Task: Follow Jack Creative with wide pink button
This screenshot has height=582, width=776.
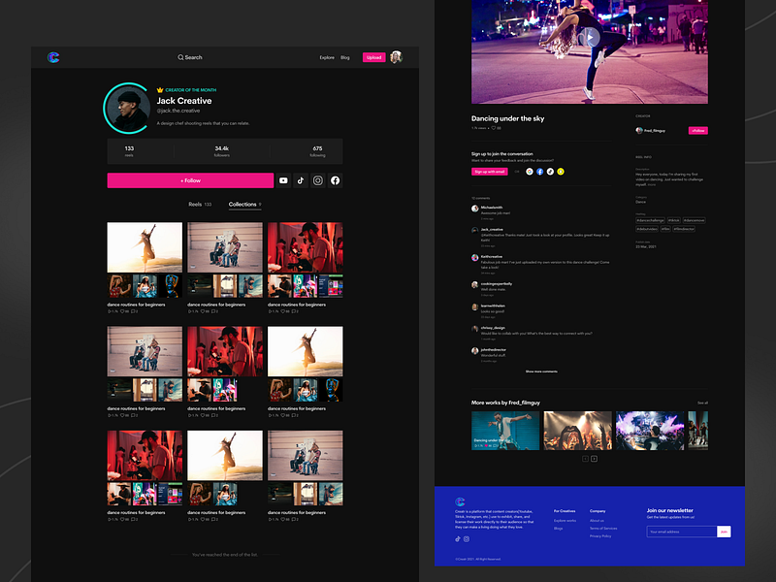Action: [190, 180]
